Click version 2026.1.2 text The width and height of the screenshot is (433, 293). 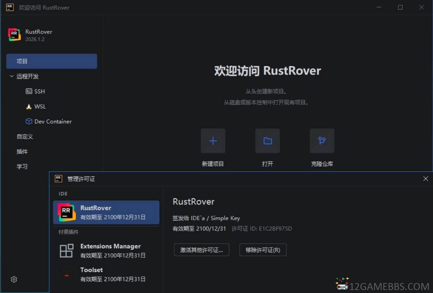pyautogui.click(x=35, y=39)
